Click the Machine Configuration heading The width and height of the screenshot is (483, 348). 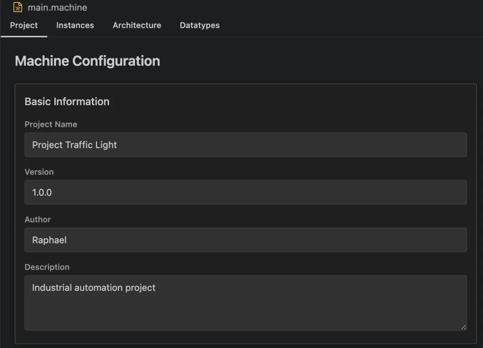(x=87, y=61)
